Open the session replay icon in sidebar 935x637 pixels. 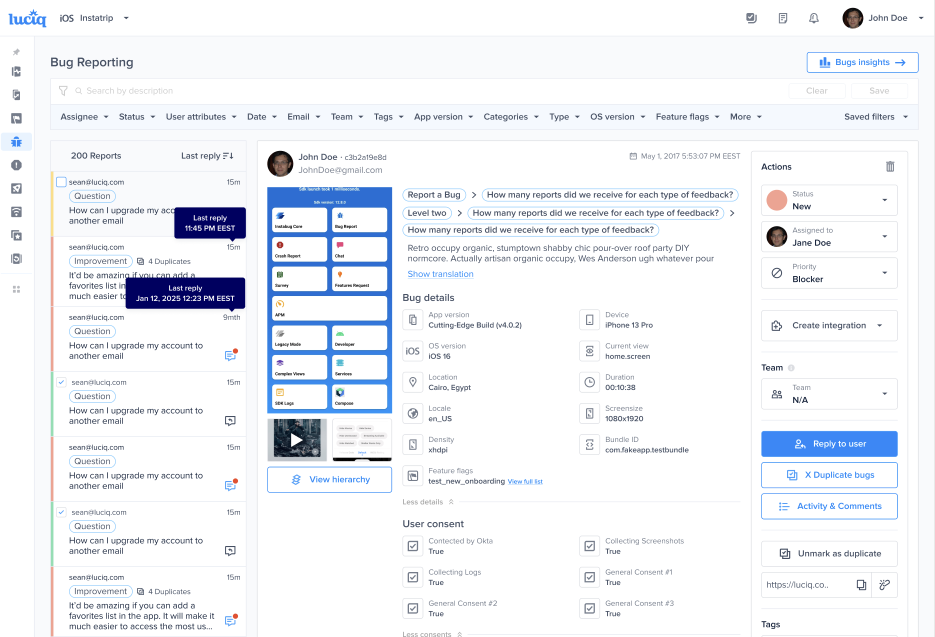pos(16,259)
